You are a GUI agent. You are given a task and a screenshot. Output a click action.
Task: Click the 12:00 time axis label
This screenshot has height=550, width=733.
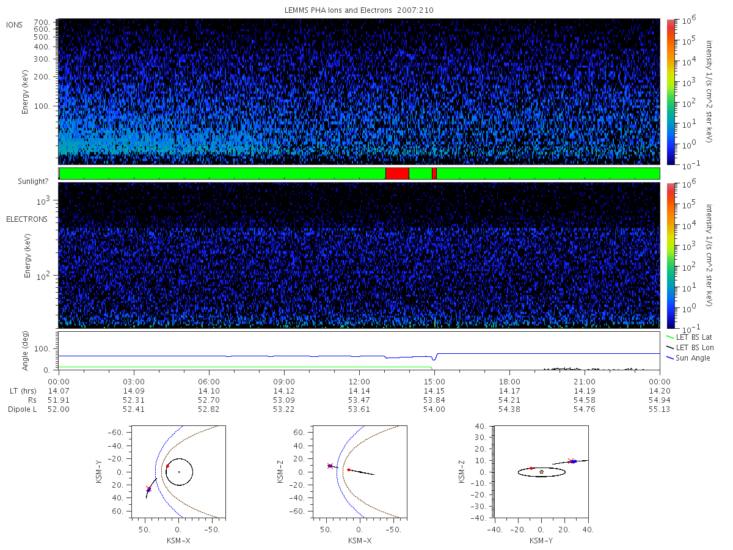pyautogui.click(x=359, y=381)
